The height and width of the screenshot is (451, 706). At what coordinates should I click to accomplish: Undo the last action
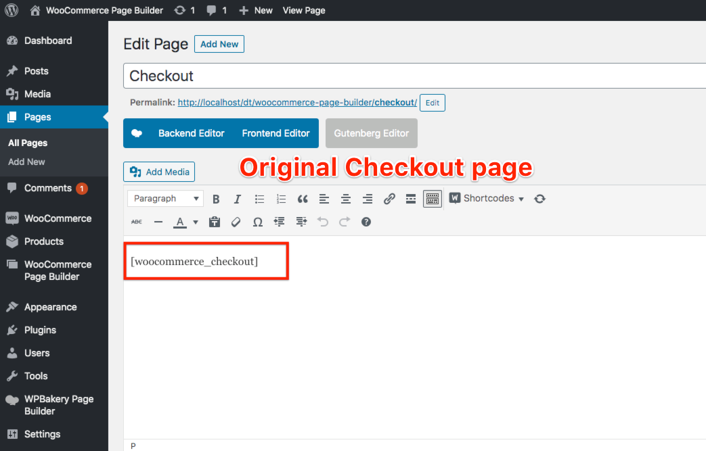323,222
